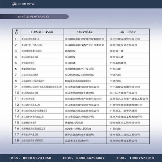Click row number 1 in 序号 column

tap(16, 39)
